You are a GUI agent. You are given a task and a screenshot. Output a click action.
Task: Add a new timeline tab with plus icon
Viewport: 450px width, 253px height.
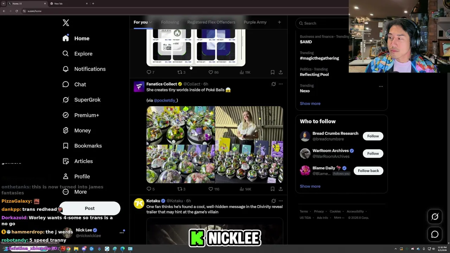point(279,22)
